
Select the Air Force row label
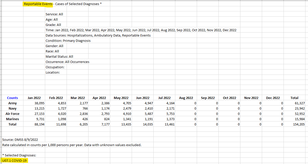[x=12, y=114]
